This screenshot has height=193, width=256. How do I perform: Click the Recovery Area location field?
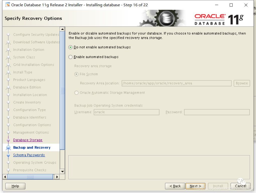tap(176, 83)
